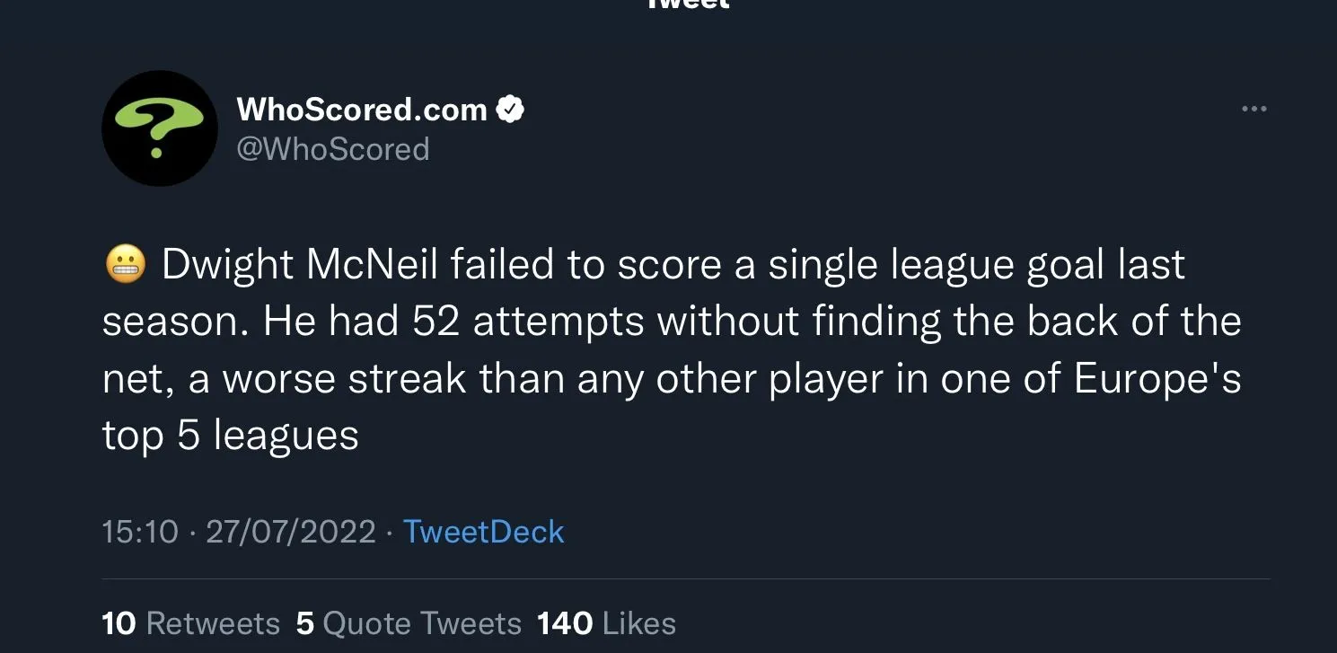
Task: Click the verified badge beside WhoScored.com
Action: tap(510, 110)
